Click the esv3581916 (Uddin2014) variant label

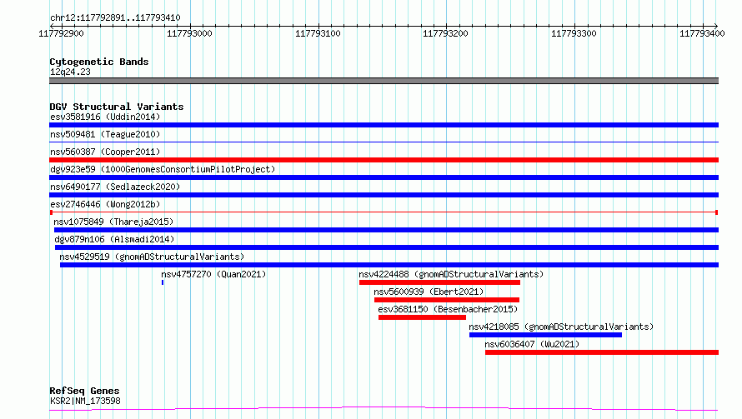(x=105, y=117)
